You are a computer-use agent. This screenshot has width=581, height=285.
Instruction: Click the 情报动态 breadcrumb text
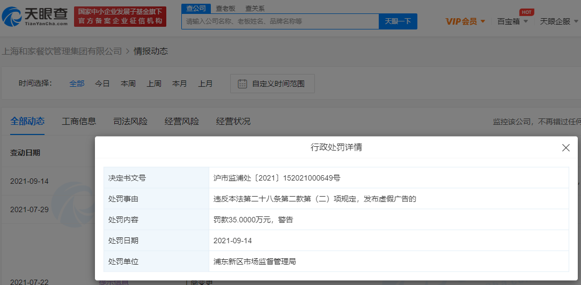pos(151,51)
